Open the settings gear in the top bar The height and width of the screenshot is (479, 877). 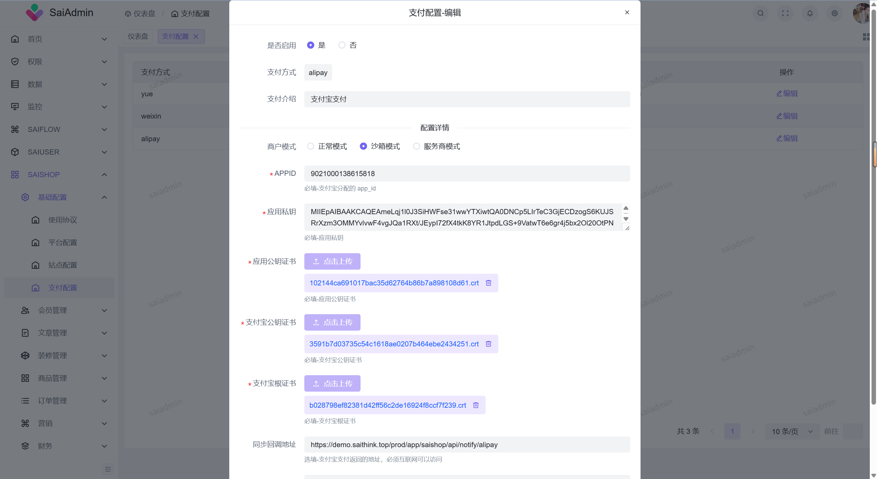pos(835,13)
